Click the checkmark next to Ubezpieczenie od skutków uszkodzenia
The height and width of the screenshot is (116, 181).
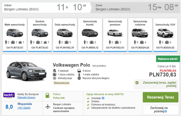click(x=88, y=108)
